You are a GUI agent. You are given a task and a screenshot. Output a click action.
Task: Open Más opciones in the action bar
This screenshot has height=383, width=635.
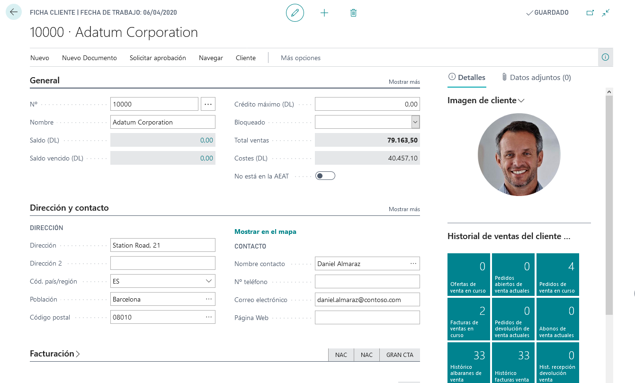(x=301, y=58)
